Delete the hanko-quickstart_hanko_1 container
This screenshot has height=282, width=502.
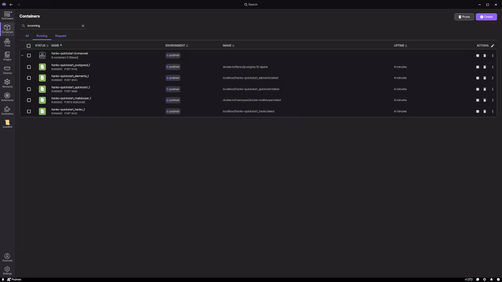pos(485,111)
